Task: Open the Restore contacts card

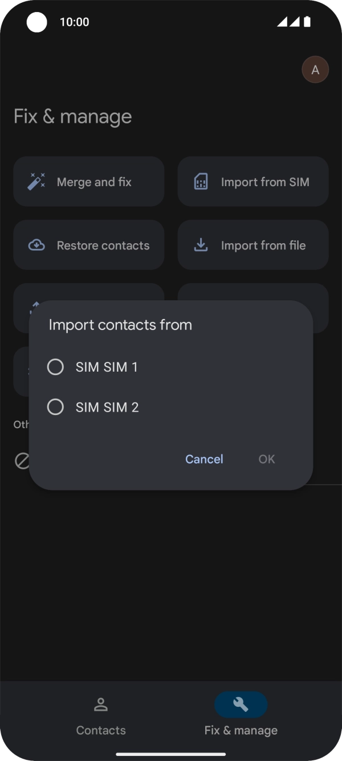Action: point(88,245)
